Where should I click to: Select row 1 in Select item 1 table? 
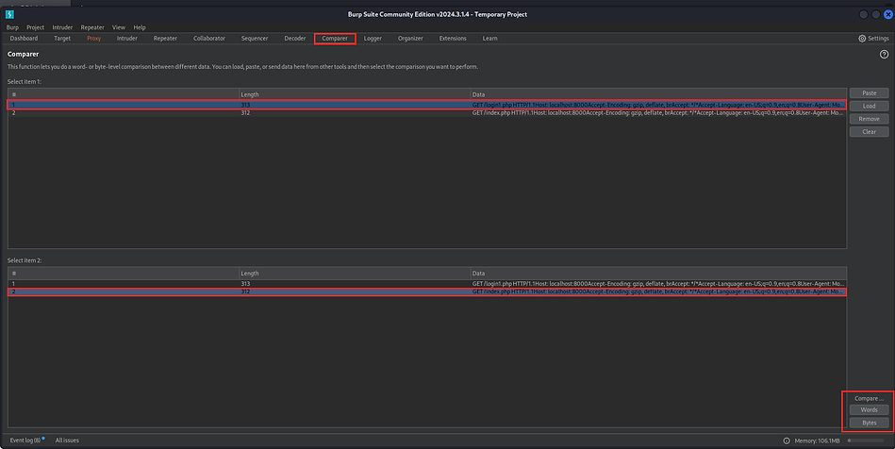[427, 105]
